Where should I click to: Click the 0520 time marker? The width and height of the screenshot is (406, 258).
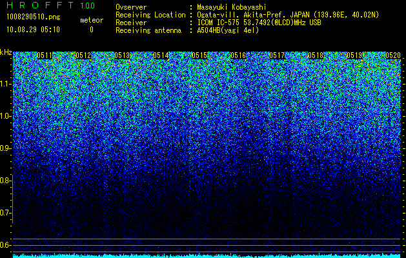(x=393, y=55)
